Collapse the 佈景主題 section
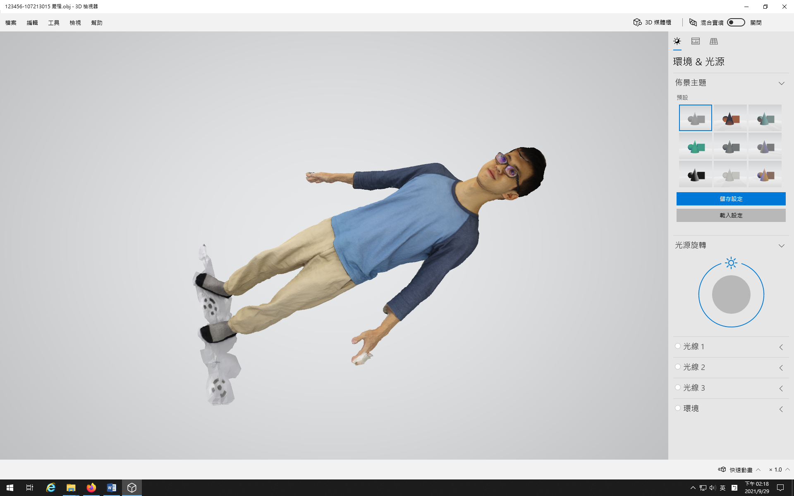 point(781,83)
